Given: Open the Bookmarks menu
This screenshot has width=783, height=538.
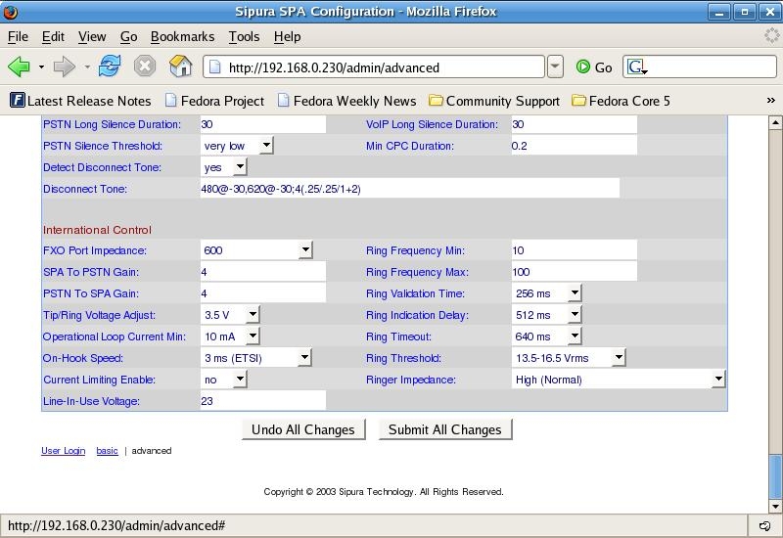Looking at the screenshot, I should (x=182, y=36).
